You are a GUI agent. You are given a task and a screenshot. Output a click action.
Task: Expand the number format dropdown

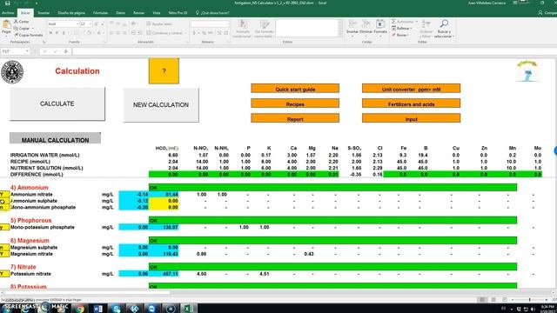[227, 23]
